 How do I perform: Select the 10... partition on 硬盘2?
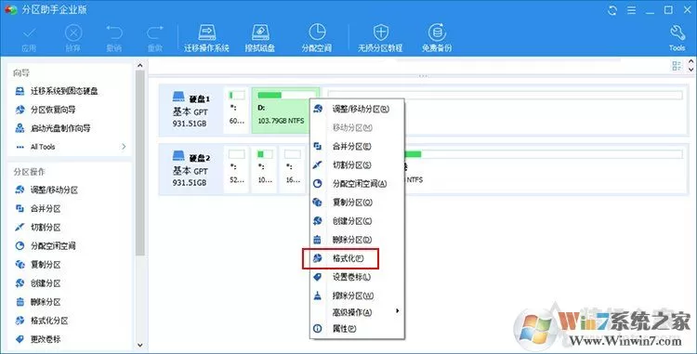265,169
